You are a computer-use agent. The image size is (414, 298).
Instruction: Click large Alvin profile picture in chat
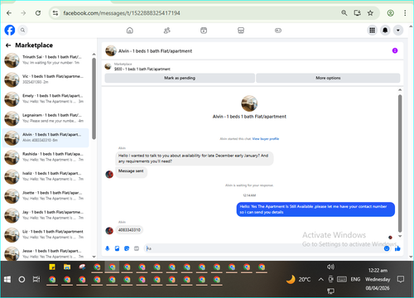(x=249, y=103)
